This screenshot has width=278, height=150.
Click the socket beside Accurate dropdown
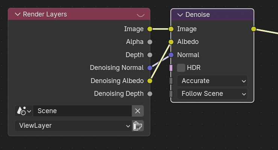(171, 81)
